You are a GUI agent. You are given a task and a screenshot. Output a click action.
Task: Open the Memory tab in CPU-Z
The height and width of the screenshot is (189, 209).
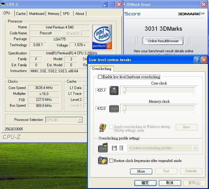pos(54,14)
